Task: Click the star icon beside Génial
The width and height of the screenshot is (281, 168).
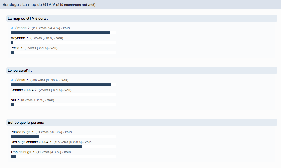Action: point(12,80)
